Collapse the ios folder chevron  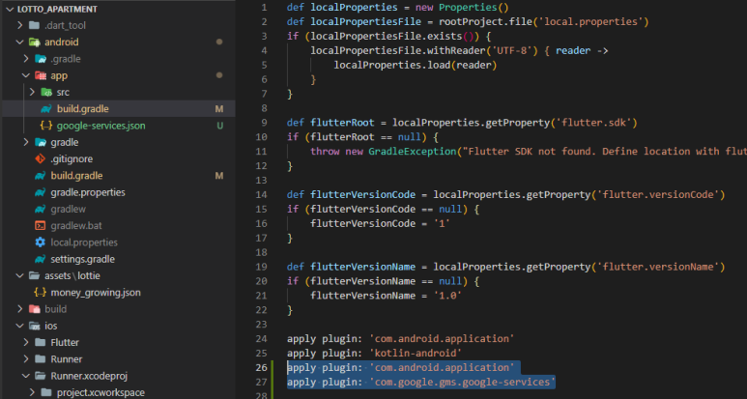point(20,326)
